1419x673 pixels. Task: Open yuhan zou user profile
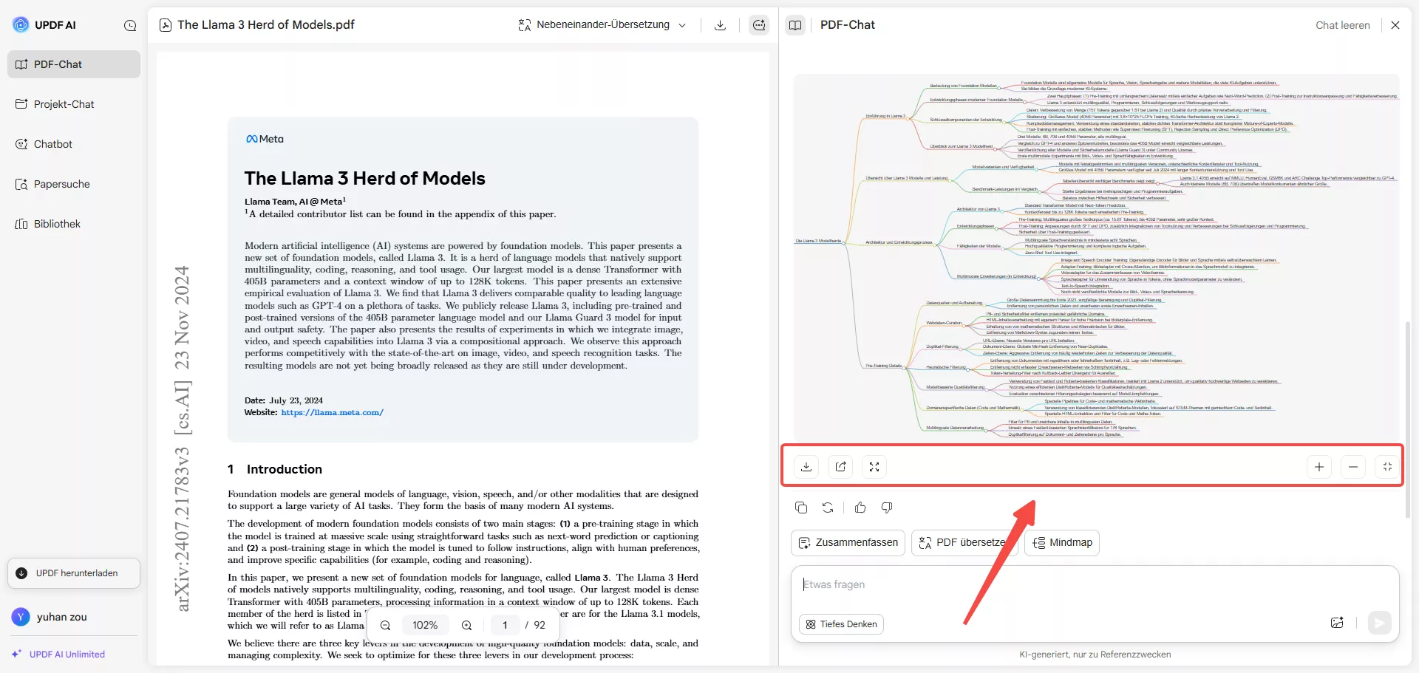coord(50,617)
